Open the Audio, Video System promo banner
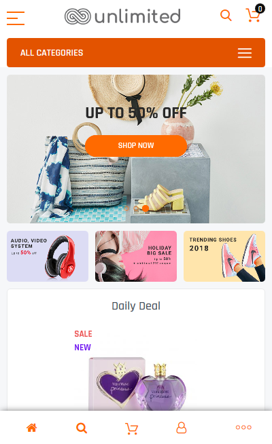The width and height of the screenshot is (272, 444). (x=48, y=256)
